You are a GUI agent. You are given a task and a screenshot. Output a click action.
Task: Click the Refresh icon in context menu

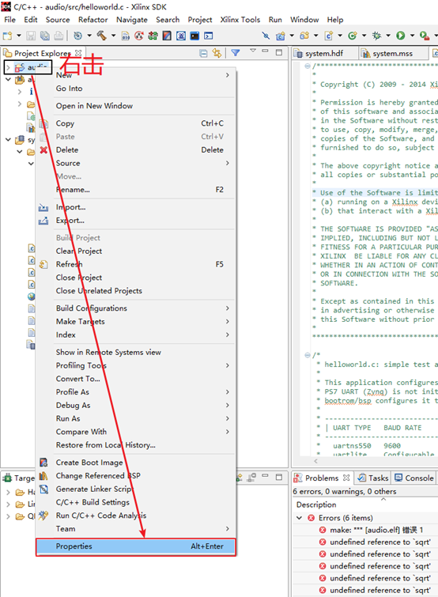43,264
